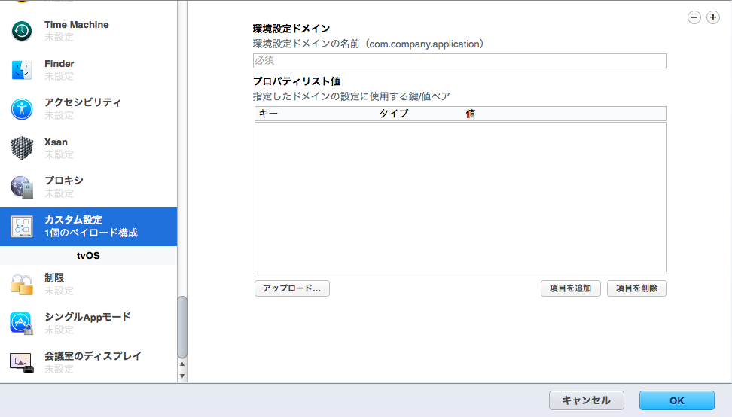
Task: Click the Single App Mode App Store icon
Action: tap(22, 323)
